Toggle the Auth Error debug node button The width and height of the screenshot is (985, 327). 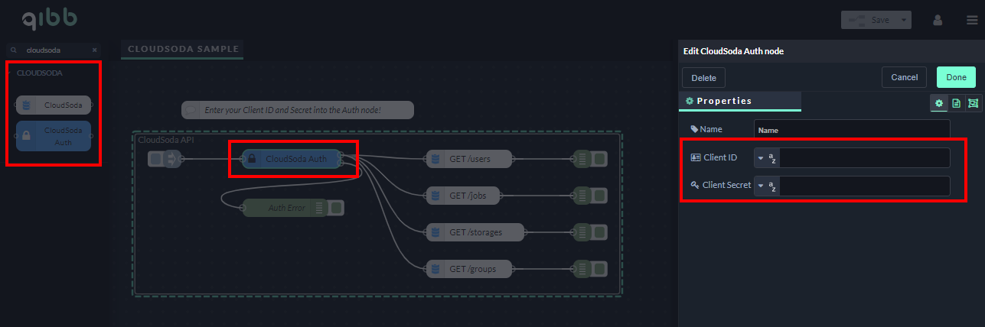click(x=336, y=208)
